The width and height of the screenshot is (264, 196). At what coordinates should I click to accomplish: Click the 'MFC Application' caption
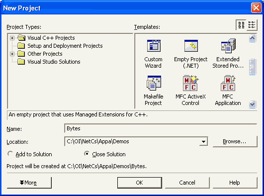[x=228, y=99]
